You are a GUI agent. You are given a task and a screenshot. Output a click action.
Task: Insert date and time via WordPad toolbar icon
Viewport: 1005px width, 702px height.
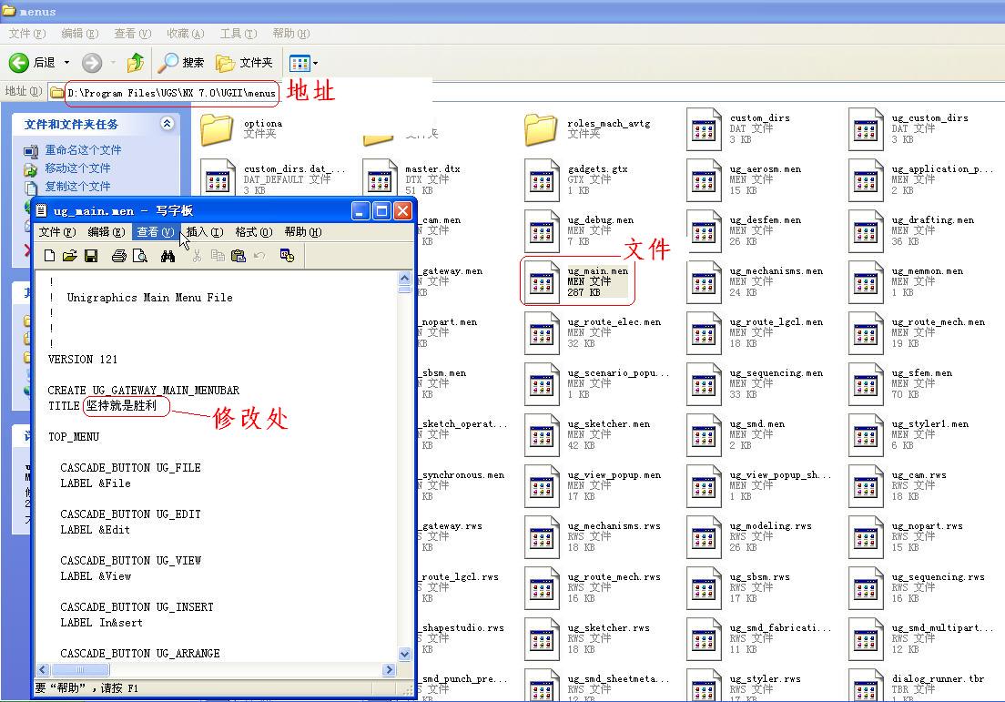point(287,256)
